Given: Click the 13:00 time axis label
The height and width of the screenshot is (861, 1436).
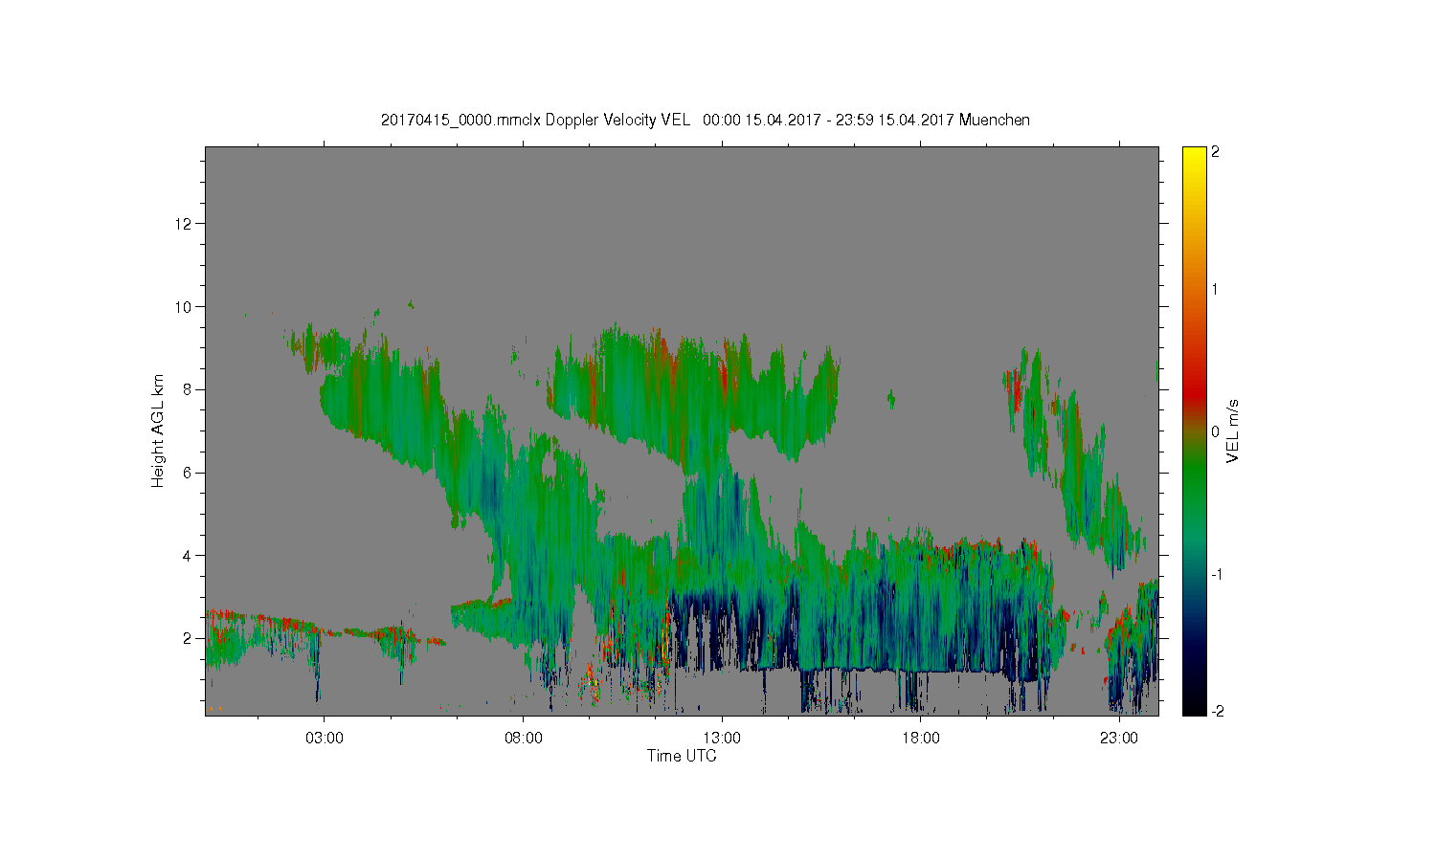Looking at the screenshot, I should (721, 739).
